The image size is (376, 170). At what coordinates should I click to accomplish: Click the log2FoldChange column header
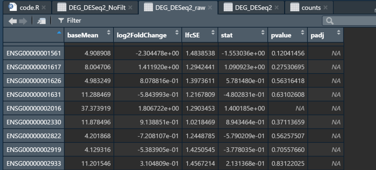[148, 35]
